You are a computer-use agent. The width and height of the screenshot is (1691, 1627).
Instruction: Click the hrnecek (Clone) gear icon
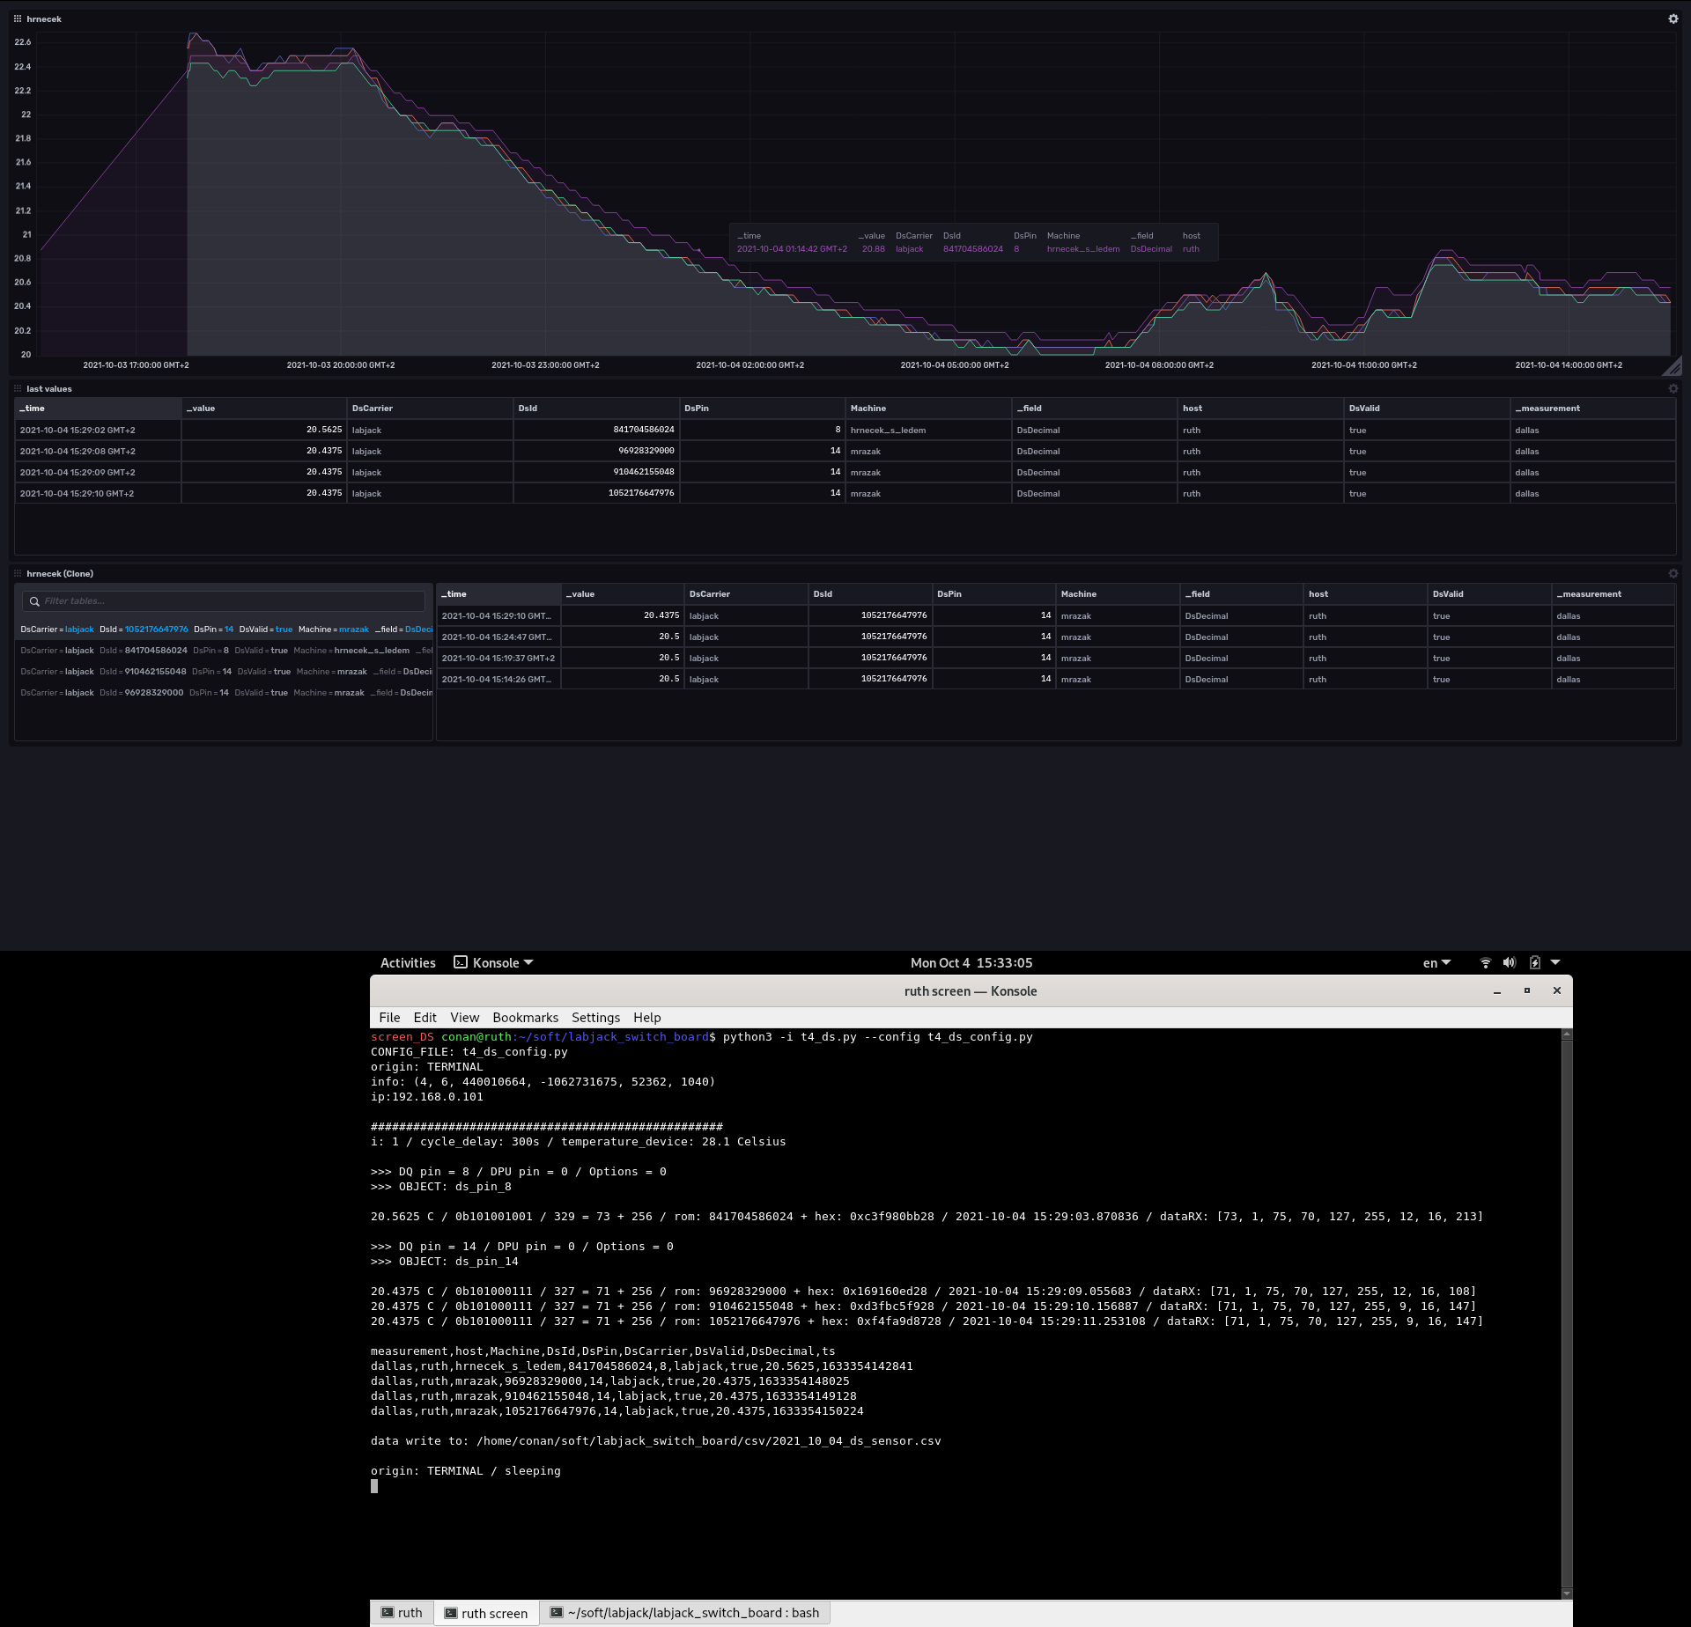pyautogui.click(x=1673, y=574)
